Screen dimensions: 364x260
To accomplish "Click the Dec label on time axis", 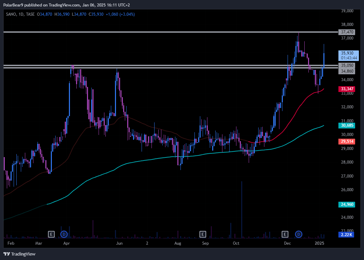I will point(287,243).
